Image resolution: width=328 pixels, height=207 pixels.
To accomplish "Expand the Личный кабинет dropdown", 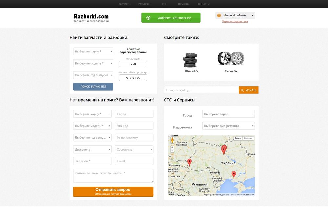I will (x=235, y=15).
